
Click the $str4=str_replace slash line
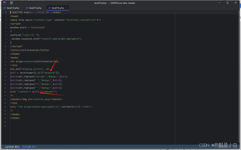(x=36, y=84)
